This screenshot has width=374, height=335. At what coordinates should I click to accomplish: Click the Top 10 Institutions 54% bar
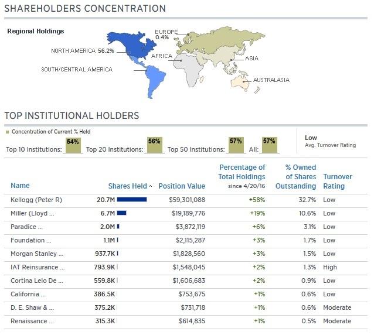pos(73,145)
